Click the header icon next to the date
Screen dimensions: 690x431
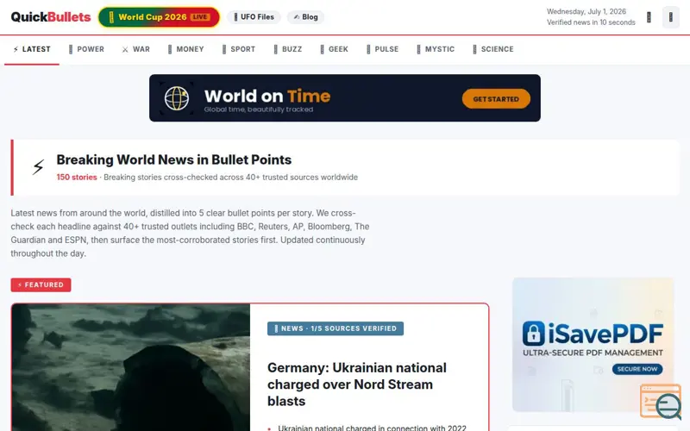tap(649, 17)
